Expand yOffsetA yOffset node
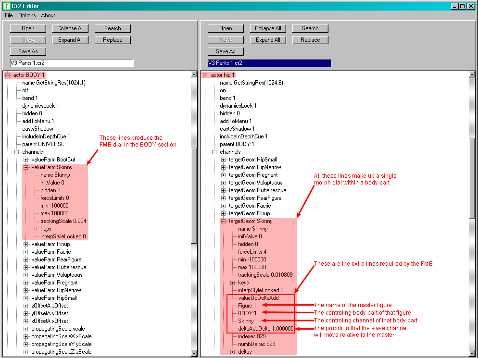The height and width of the screenshot is (358, 478). 25,313
